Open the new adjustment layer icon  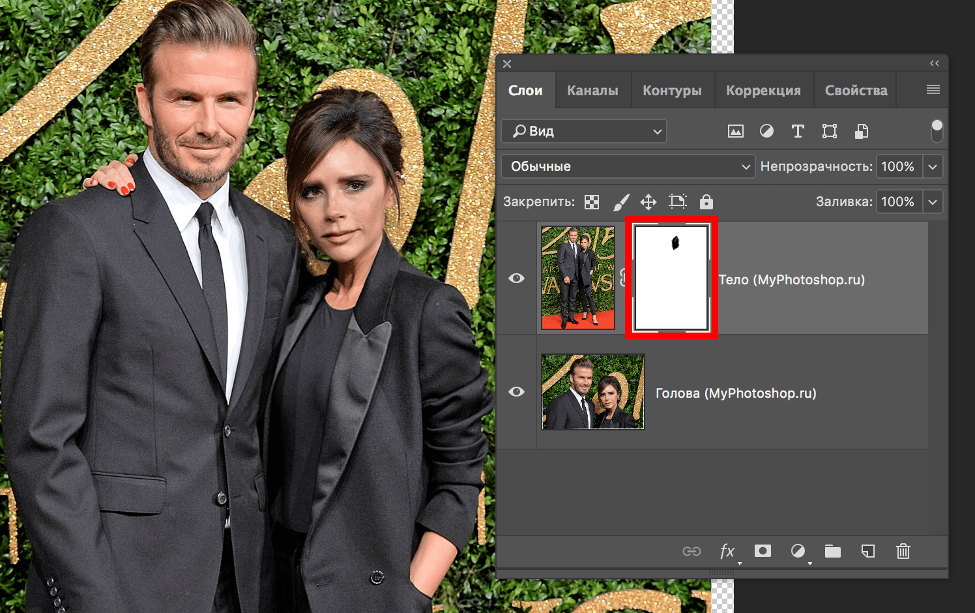798,551
